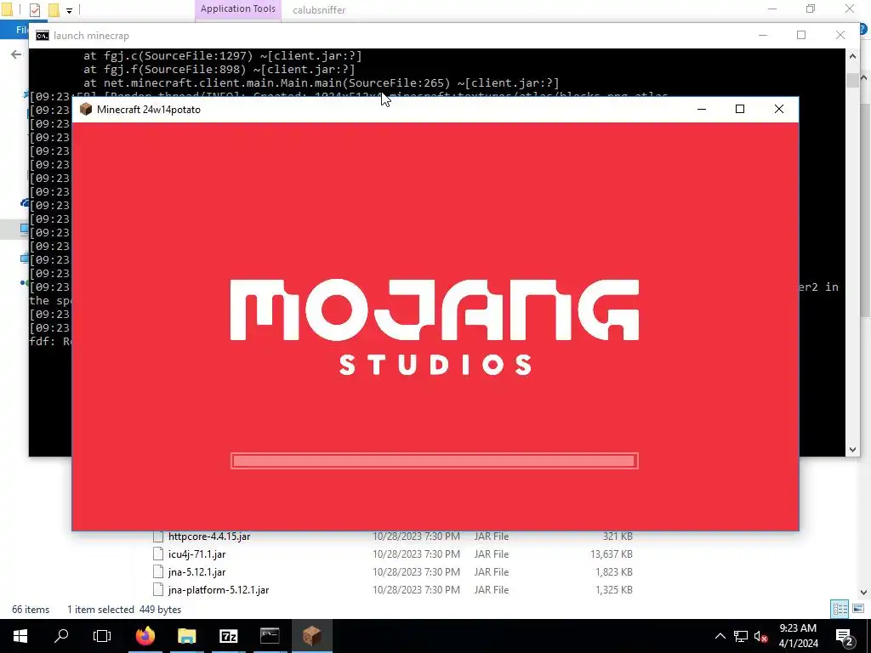Minimize the launch minecrap console window
This screenshot has width=871, height=653.
click(x=763, y=35)
